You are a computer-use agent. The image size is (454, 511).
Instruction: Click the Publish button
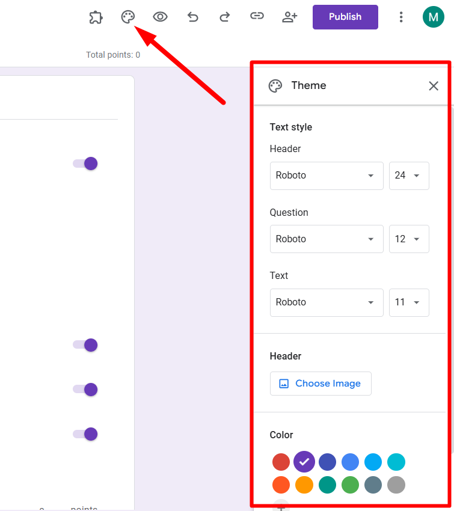tap(345, 17)
